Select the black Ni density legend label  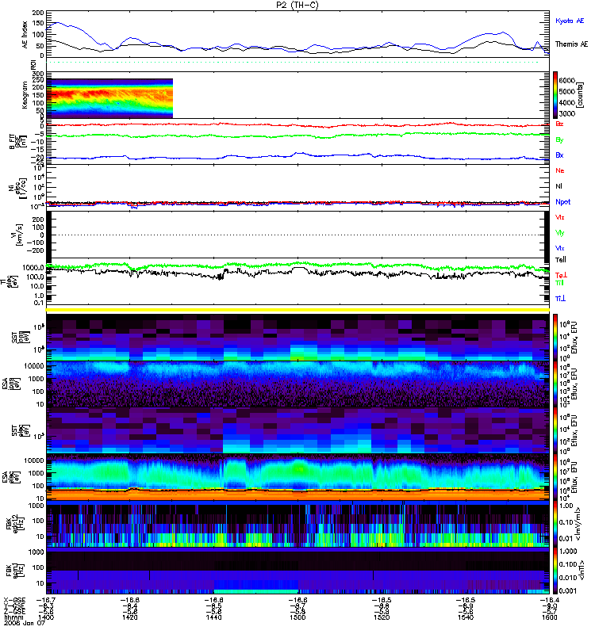tap(559, 186)
